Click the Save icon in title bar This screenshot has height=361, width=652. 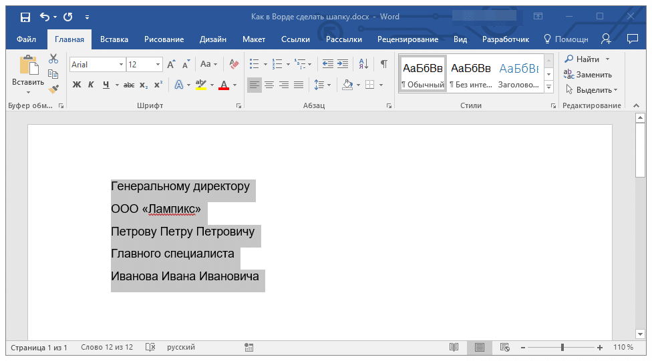pyautogui.click(x=25, y=17)
